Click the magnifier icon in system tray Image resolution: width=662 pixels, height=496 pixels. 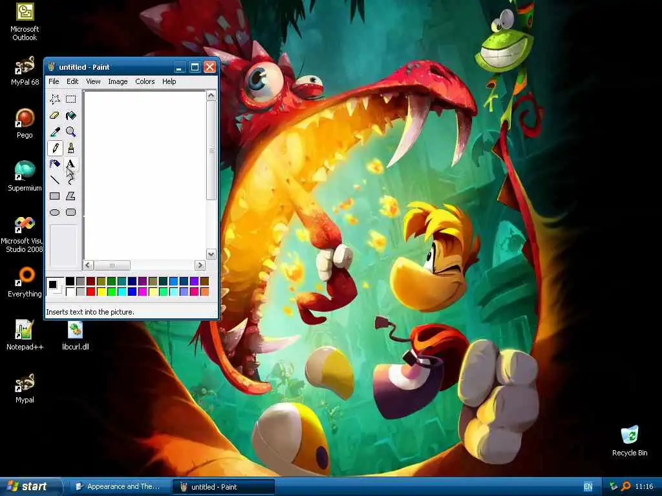coord(626,486)
